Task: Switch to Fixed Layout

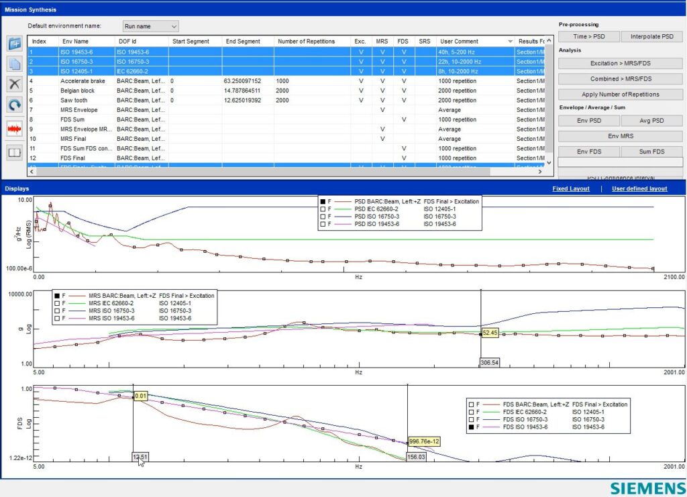Action: click(x=570, y=188)
